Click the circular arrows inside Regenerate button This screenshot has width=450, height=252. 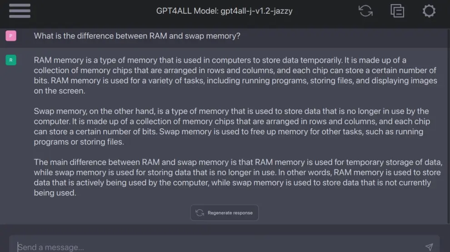click(x=200, y=213)
